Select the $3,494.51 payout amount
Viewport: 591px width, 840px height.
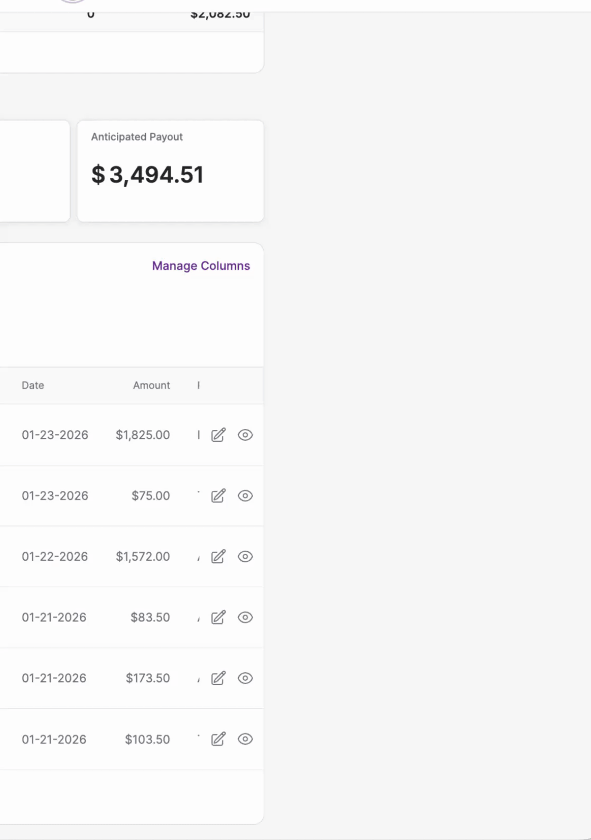pos(147,175)
